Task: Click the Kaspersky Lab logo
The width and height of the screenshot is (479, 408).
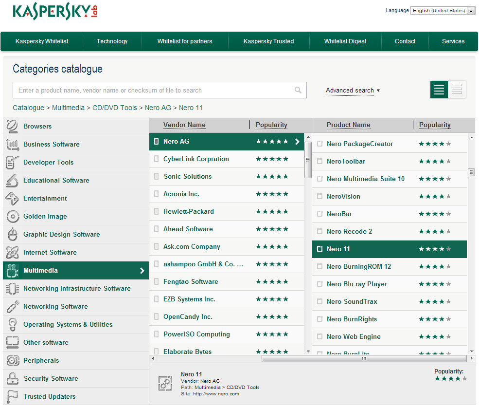Action: pos(55,11)
